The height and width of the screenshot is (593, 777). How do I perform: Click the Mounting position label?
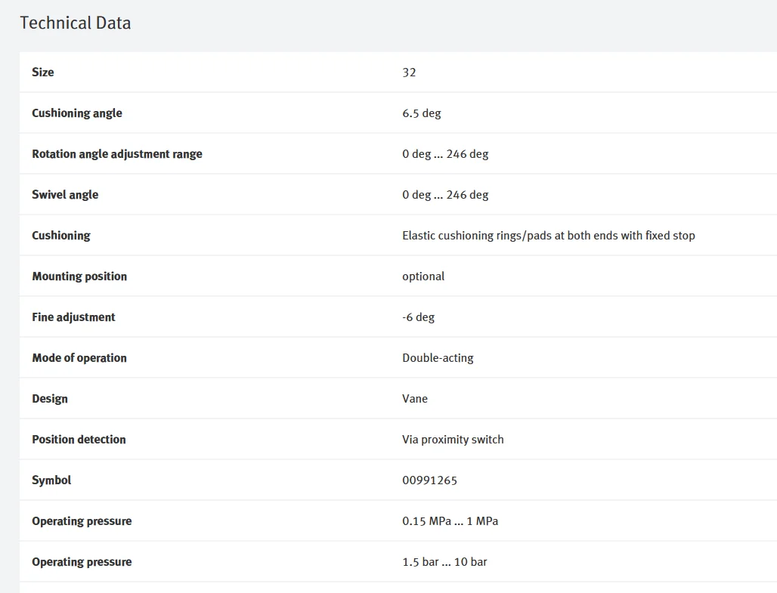tap(79, 276)
